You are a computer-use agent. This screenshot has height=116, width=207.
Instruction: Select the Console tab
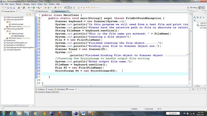[x=71, y=89]
